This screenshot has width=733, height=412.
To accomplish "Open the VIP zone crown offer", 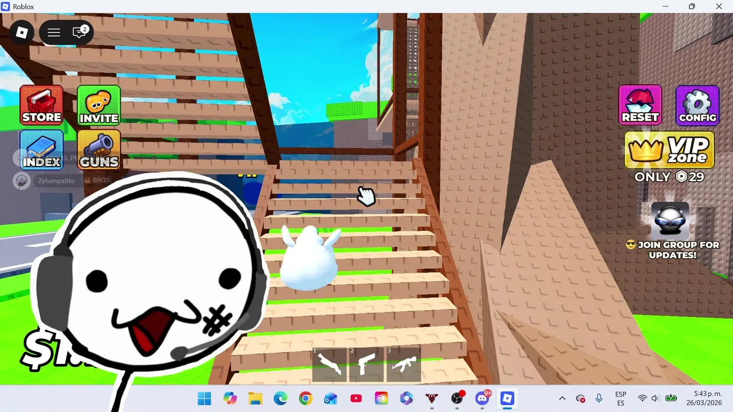I will click(x=669, y=150).
